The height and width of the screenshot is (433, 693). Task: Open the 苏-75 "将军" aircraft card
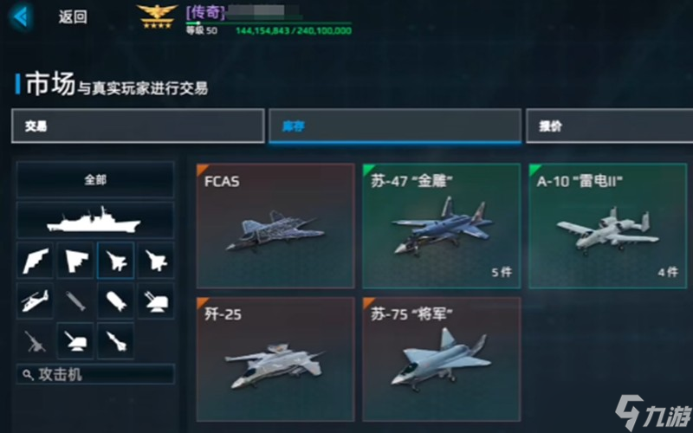click(x=442, y=359)
